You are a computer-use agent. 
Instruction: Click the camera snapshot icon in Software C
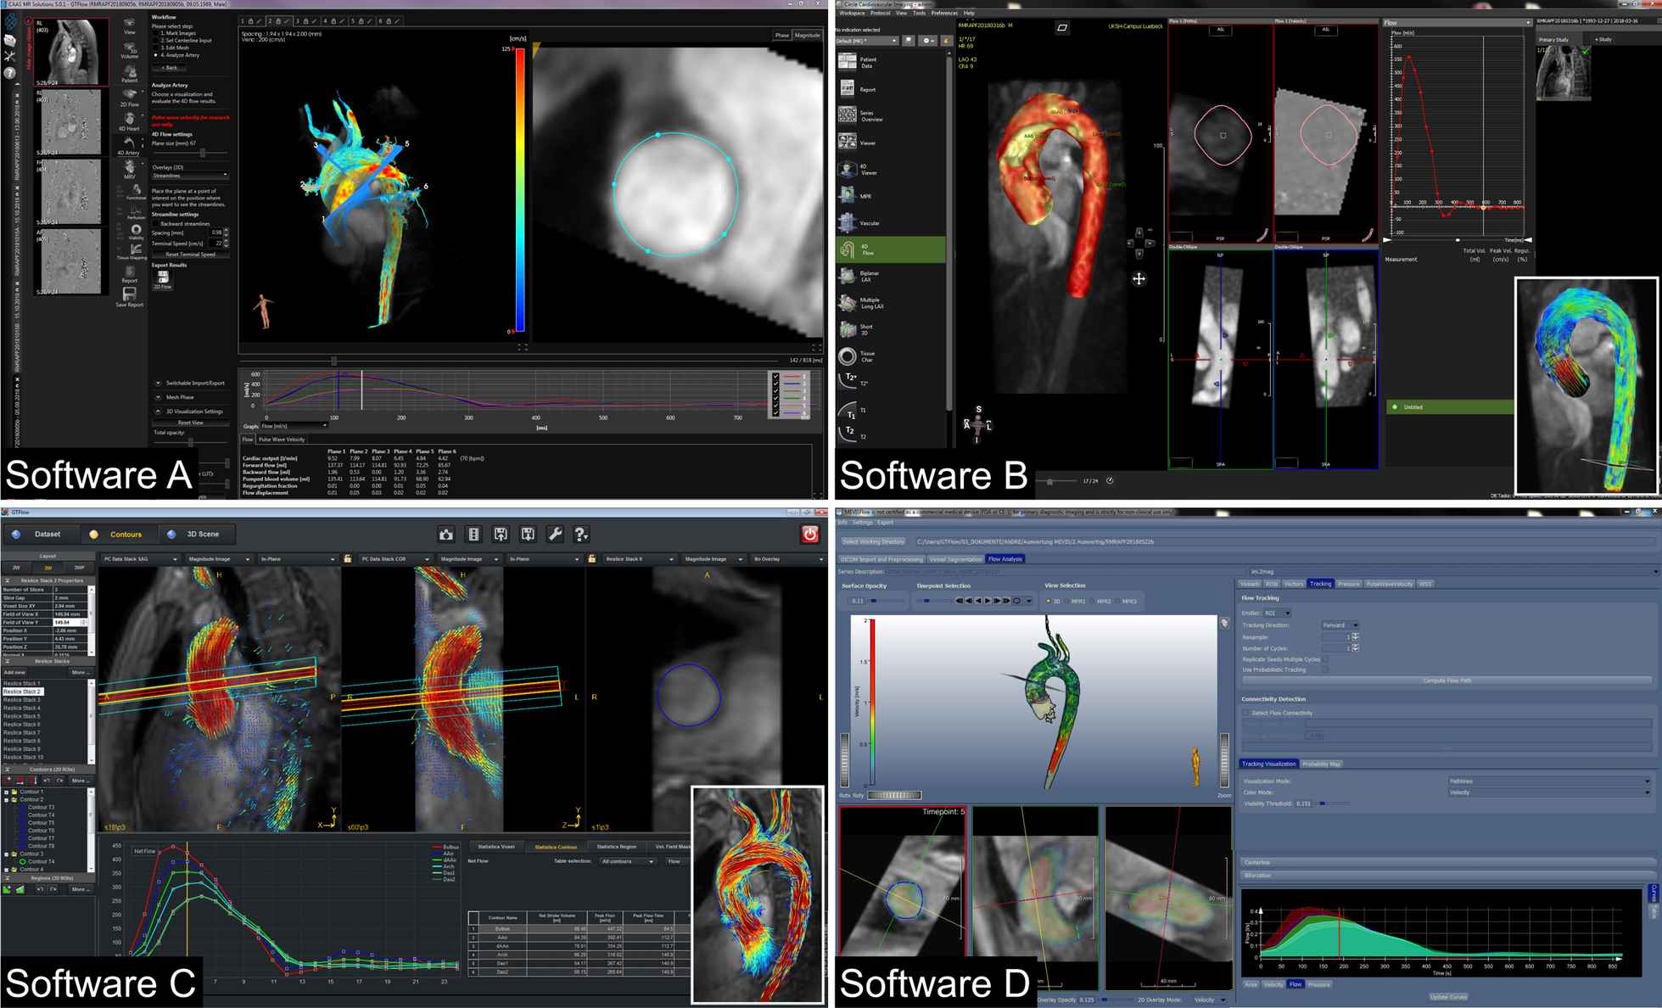coord(446,534)
